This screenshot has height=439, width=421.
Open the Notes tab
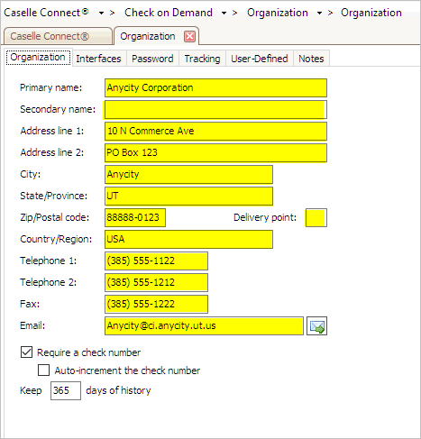pyautogui.click(x=311, y=59)
